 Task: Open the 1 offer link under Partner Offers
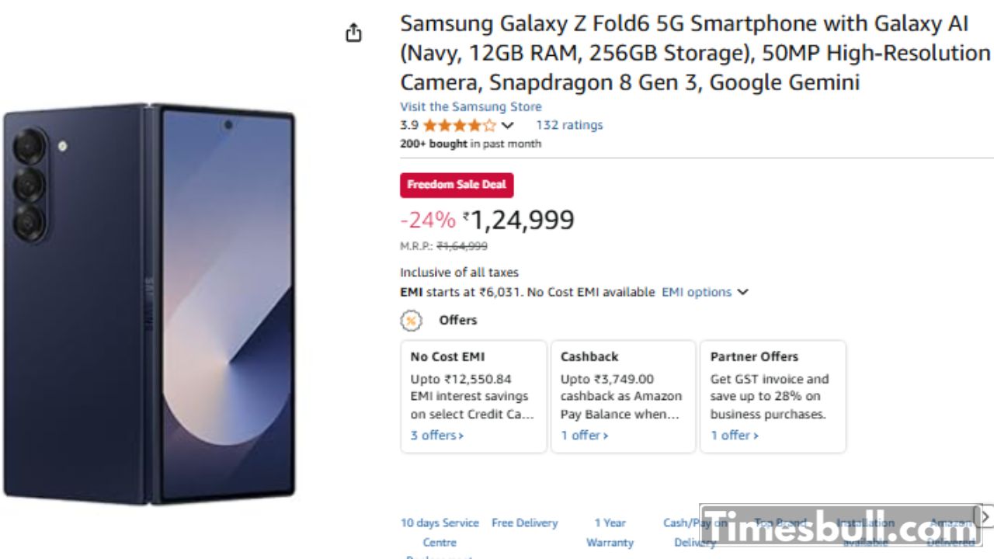(x=735, y=435)
